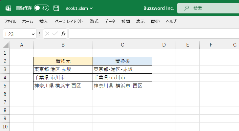The width and height of the screenshot is (239, 131).
Task: Select row 5 header
Action: (5, 86)
